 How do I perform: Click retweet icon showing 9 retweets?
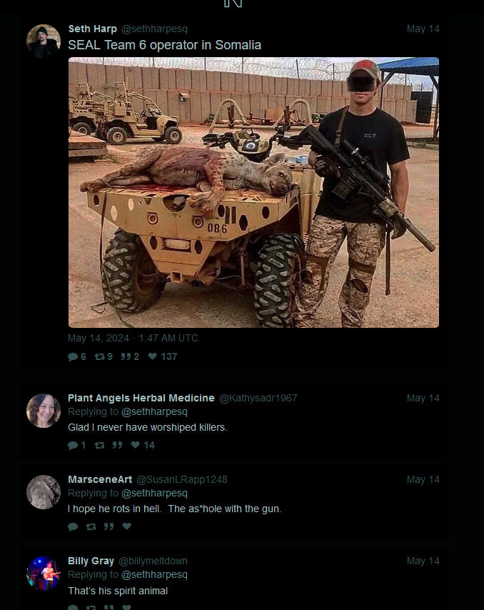tap(99, 356)
